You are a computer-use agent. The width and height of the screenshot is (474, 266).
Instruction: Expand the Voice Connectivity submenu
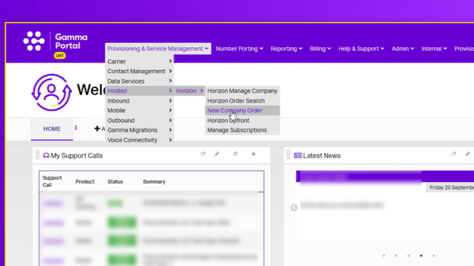pos(139,140)
